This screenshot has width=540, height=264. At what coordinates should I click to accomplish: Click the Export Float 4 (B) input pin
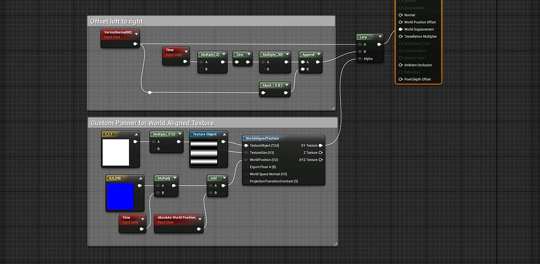246,167
